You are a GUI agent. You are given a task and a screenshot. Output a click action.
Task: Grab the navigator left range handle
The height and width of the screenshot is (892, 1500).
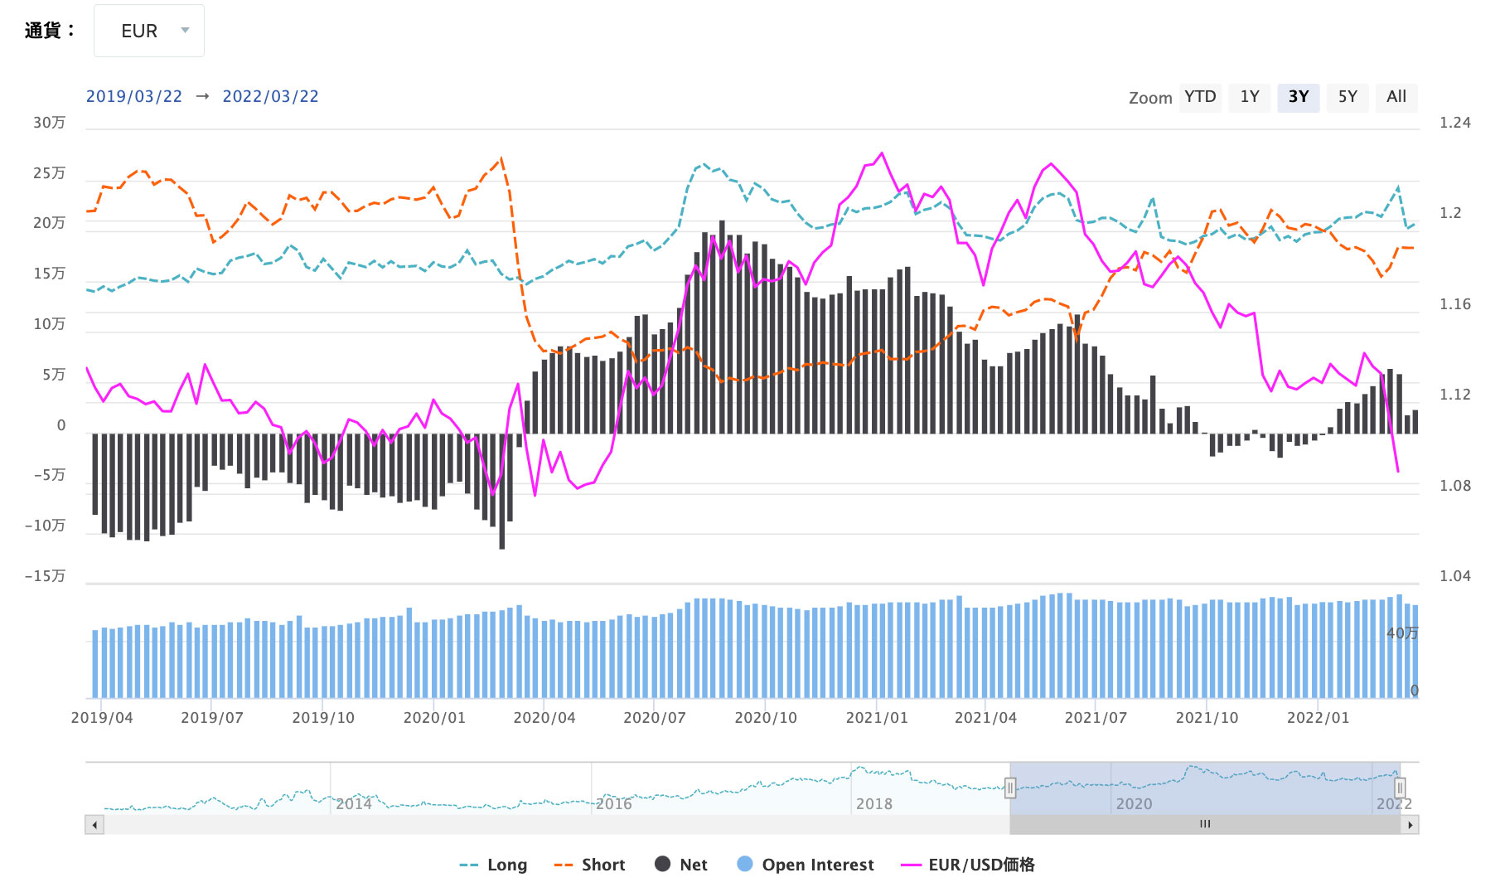point(1010,788)
